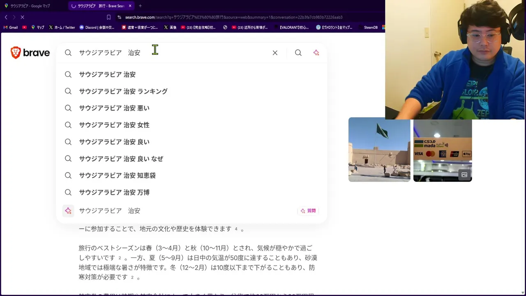Screen dimensions: 526x296
Task: Click the webcam overlay of the streamer
Action: [x=455, y=60]
